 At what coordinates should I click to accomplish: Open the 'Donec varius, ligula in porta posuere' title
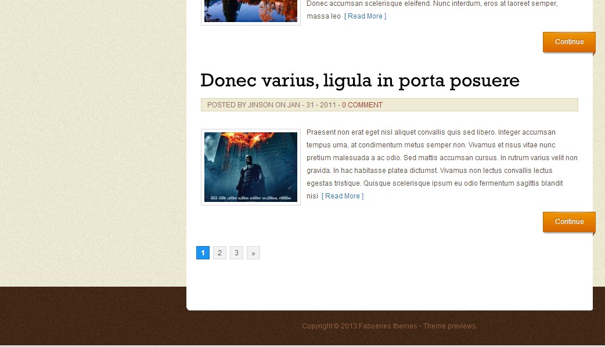click(359, 81)
